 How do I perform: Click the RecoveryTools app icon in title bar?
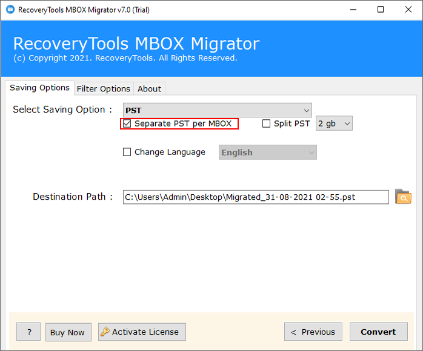tap(10, 10)
